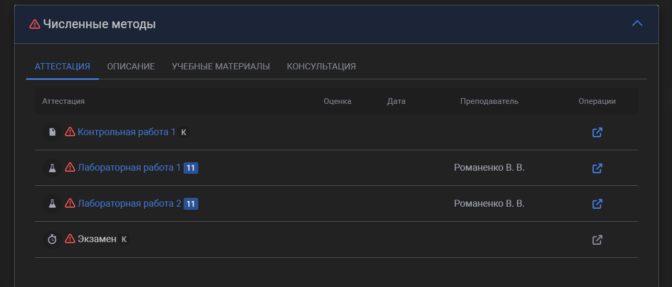The height and width of the screenshot is (287, 672).
Task: Open the Контрольная работа 1 link
Action: pos(127,132)
